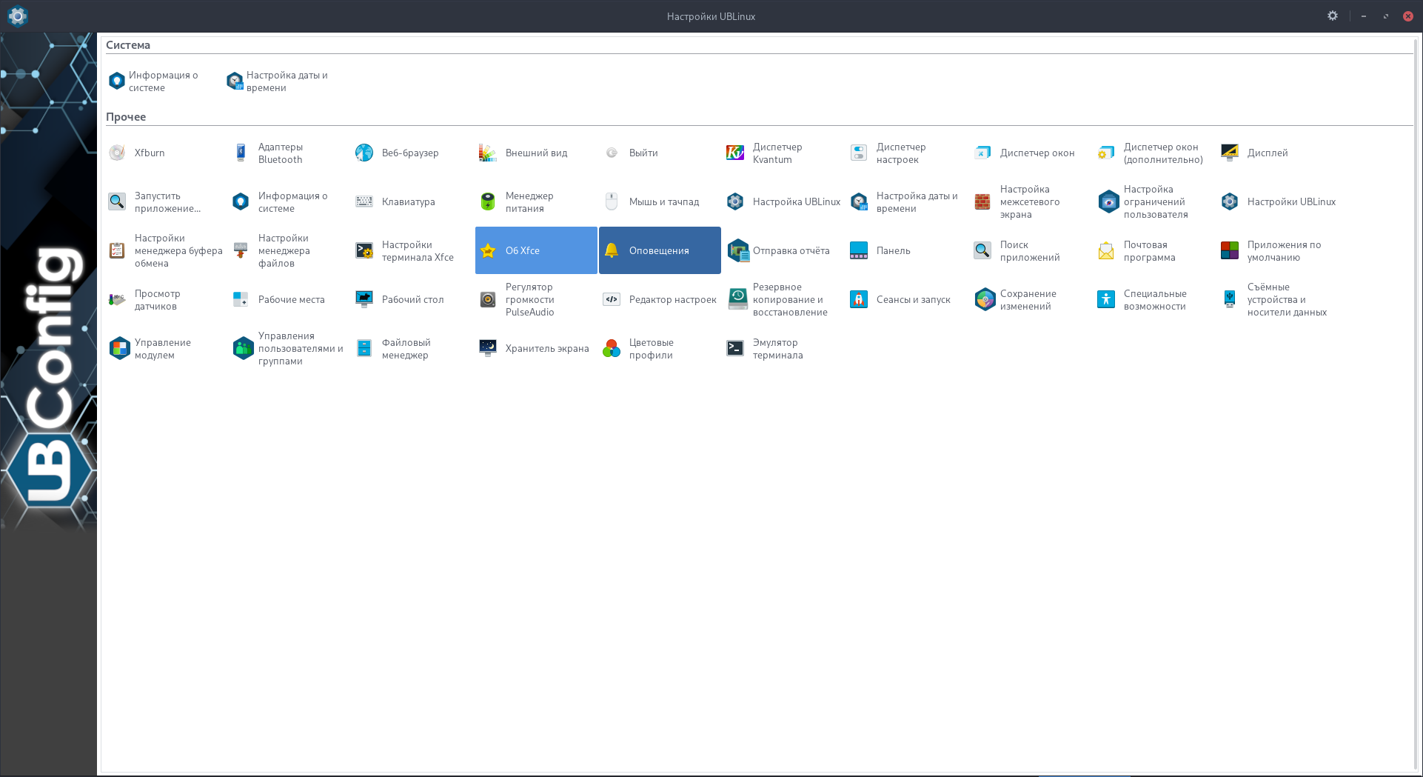Click the Клавиатура settings label
1423x777 pixels.
coord(408,202)
